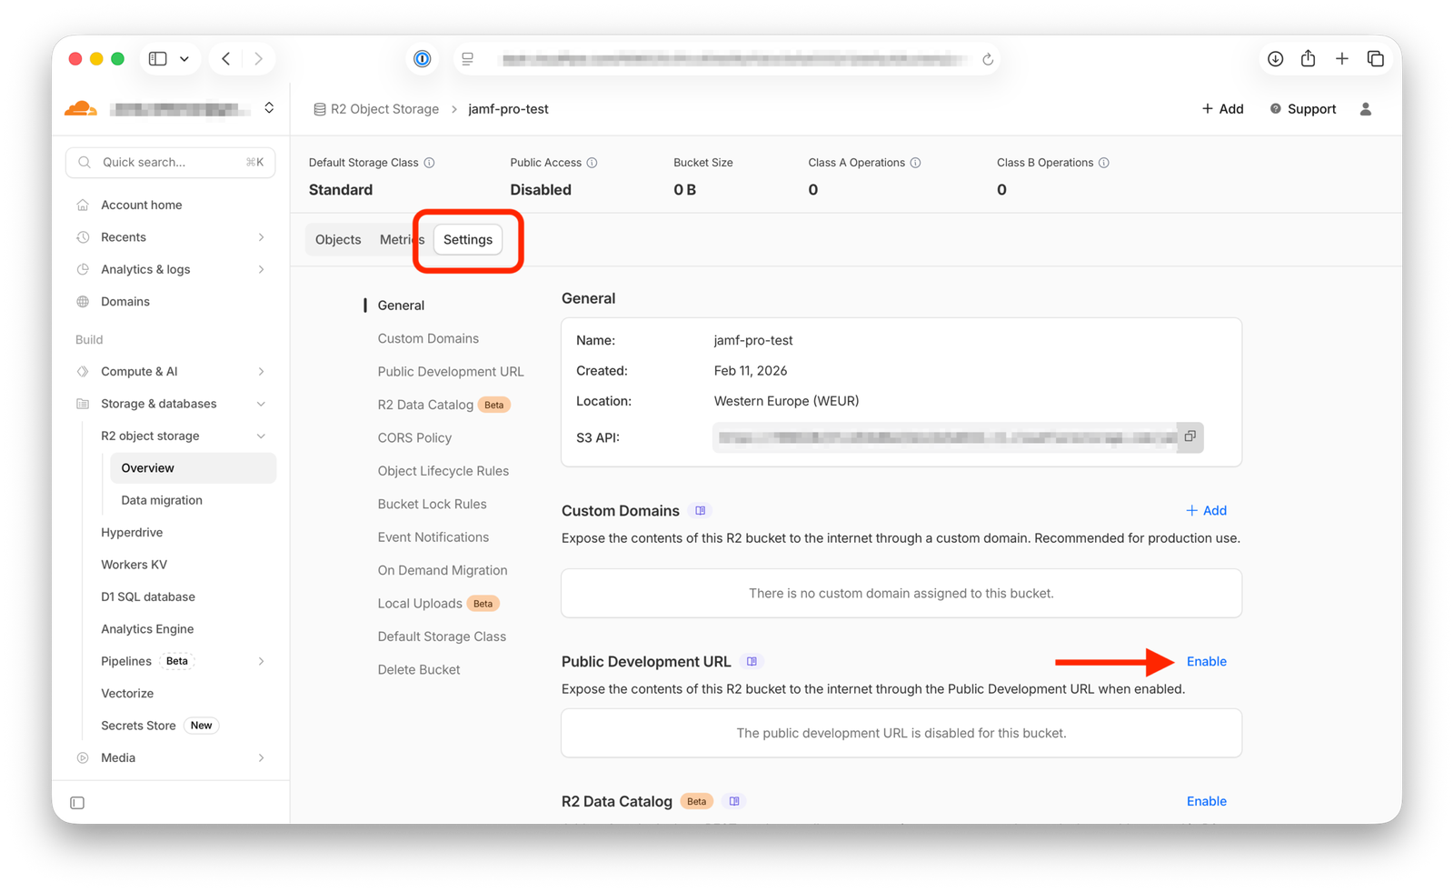Select CORS Policy in settings navigation

tap(414, 438)
